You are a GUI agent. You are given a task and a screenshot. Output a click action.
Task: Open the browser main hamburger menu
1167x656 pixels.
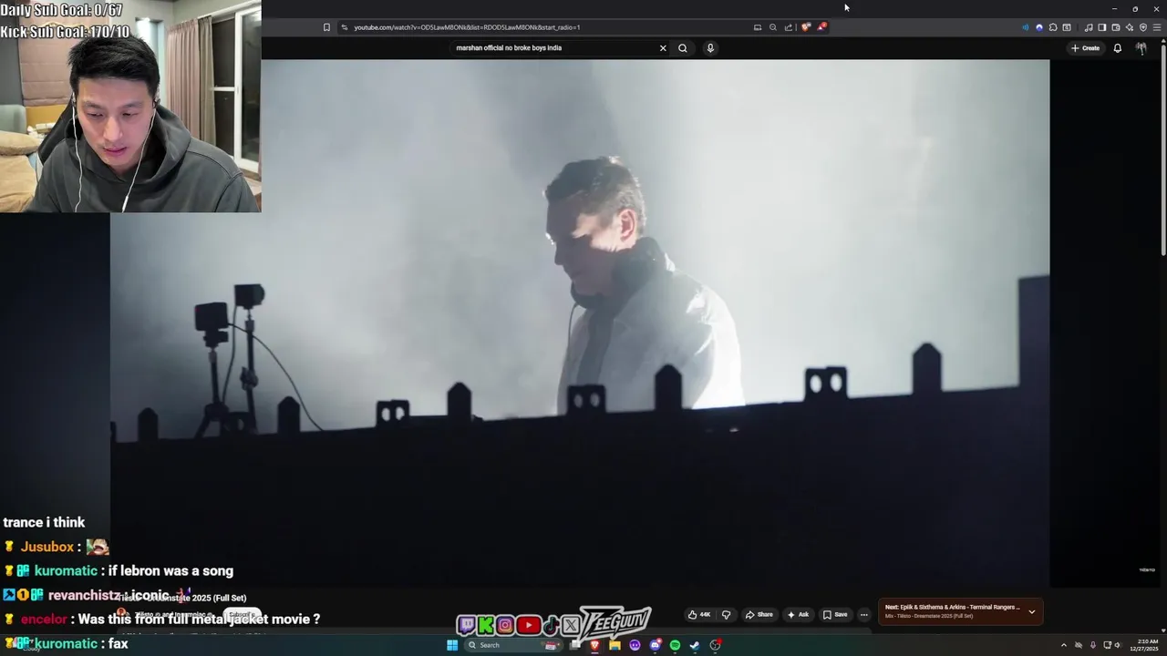(x=1157, y=27)
